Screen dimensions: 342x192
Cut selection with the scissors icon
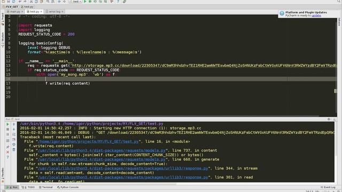(x=31, y=2)
